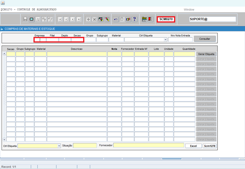Click the bottom Fornecedor field
Viewport: 245px width, 169px height.
pos(149,145)
